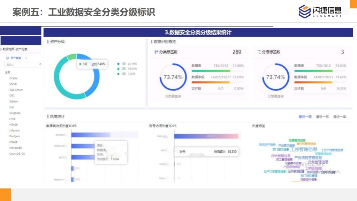Click 配置管理信息 at the tag cloud top
This screenshot has width=357, height=201.
pyautogui.click(x=297, y=140)
